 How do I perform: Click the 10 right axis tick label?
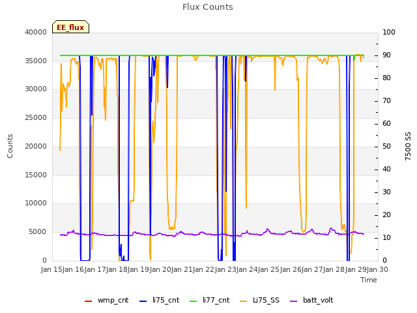386,237
